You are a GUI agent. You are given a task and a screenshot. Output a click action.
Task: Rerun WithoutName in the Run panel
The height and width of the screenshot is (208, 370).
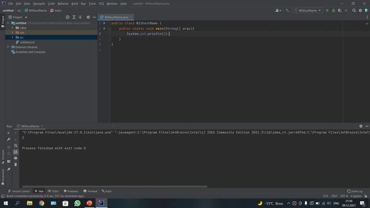[x=9, y=133]
